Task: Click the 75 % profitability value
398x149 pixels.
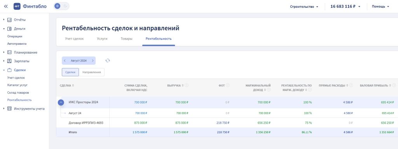Action: pos(308,123)
